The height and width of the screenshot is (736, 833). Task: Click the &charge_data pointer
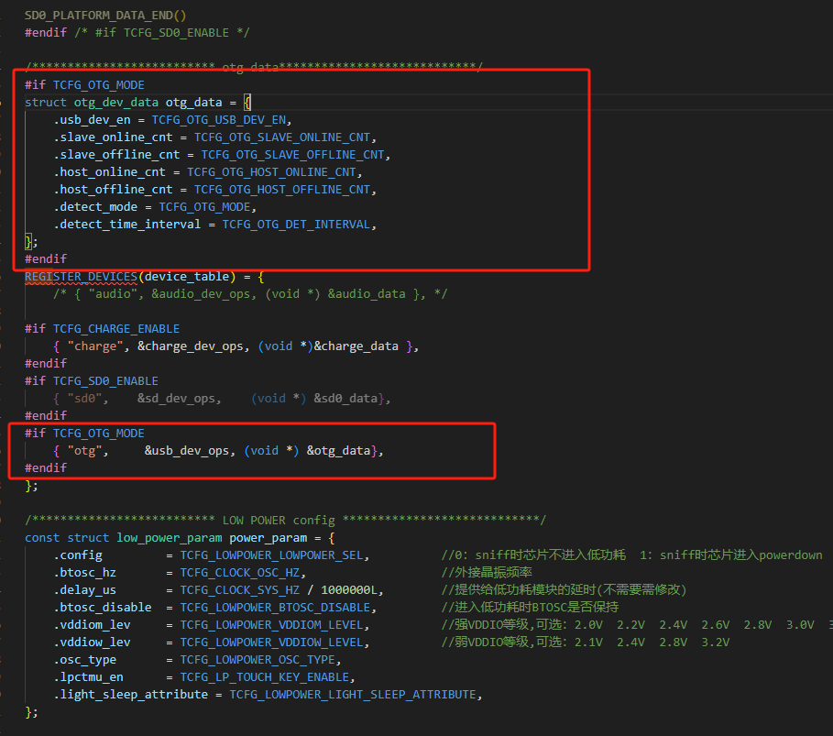[x=356, y=346]
